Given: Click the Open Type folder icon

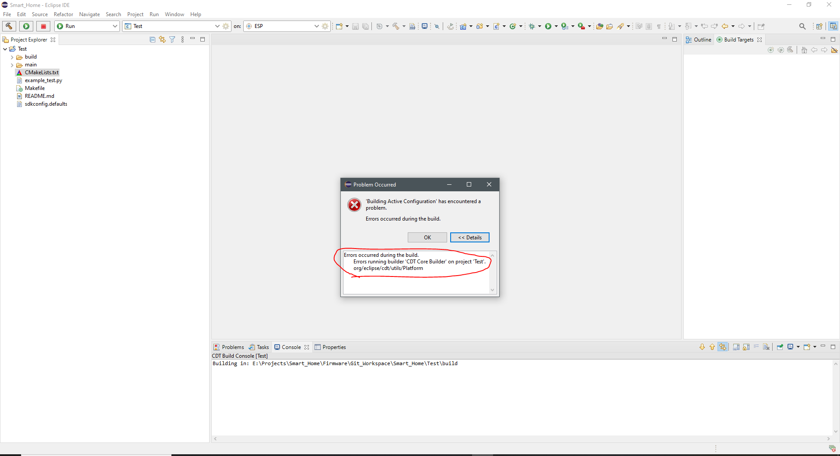Looking at the screenshot, I should [599, 26].
